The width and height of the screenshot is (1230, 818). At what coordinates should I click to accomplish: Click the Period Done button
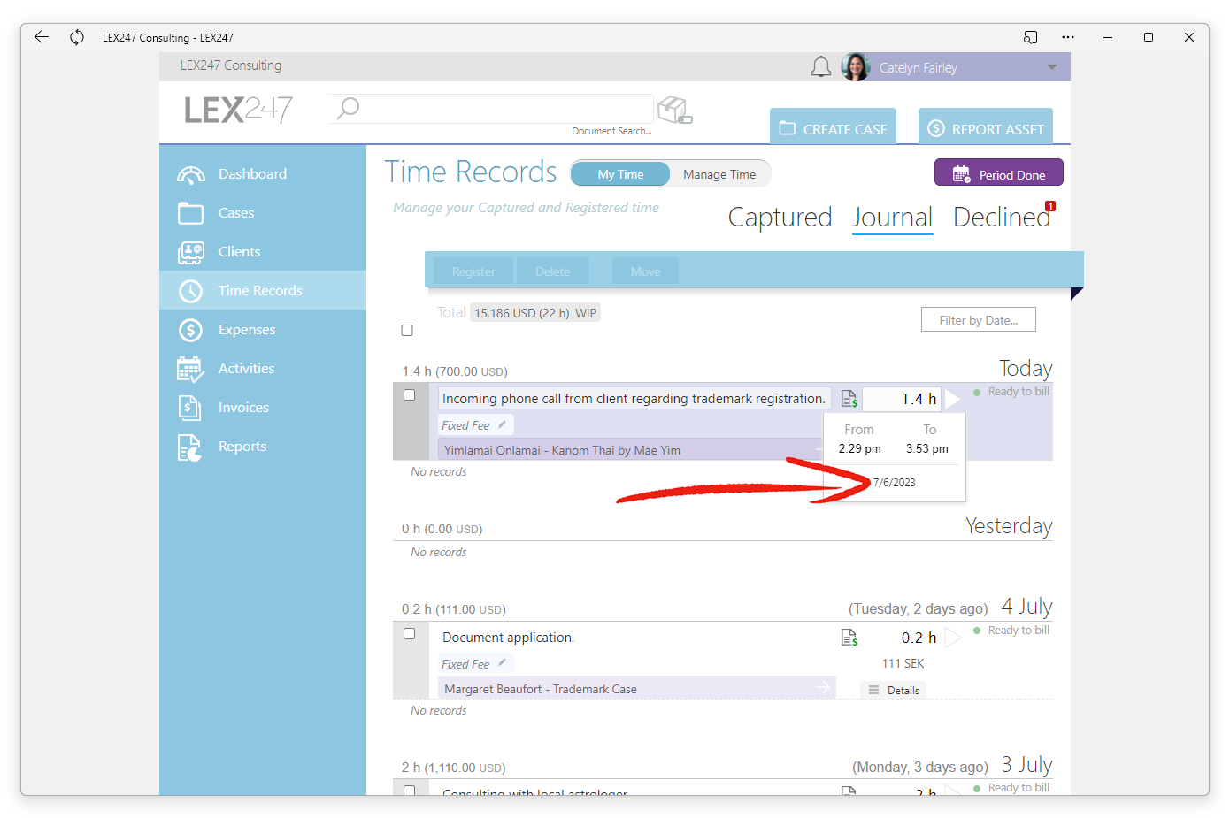pyautogui.click(x=999, y=173)
